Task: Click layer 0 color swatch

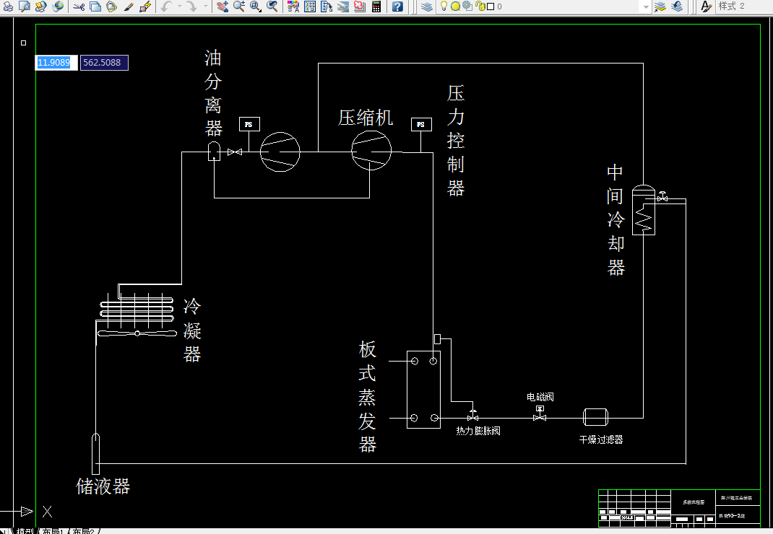Action: click(491, 6)
